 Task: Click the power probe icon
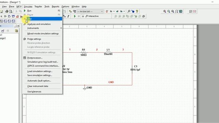(x=124, y=16)
